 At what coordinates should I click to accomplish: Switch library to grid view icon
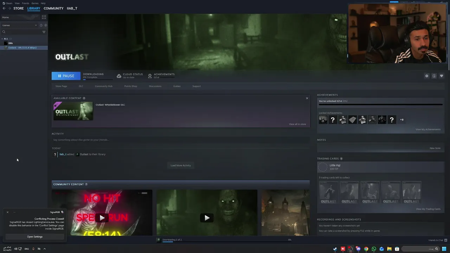point(44,17)
